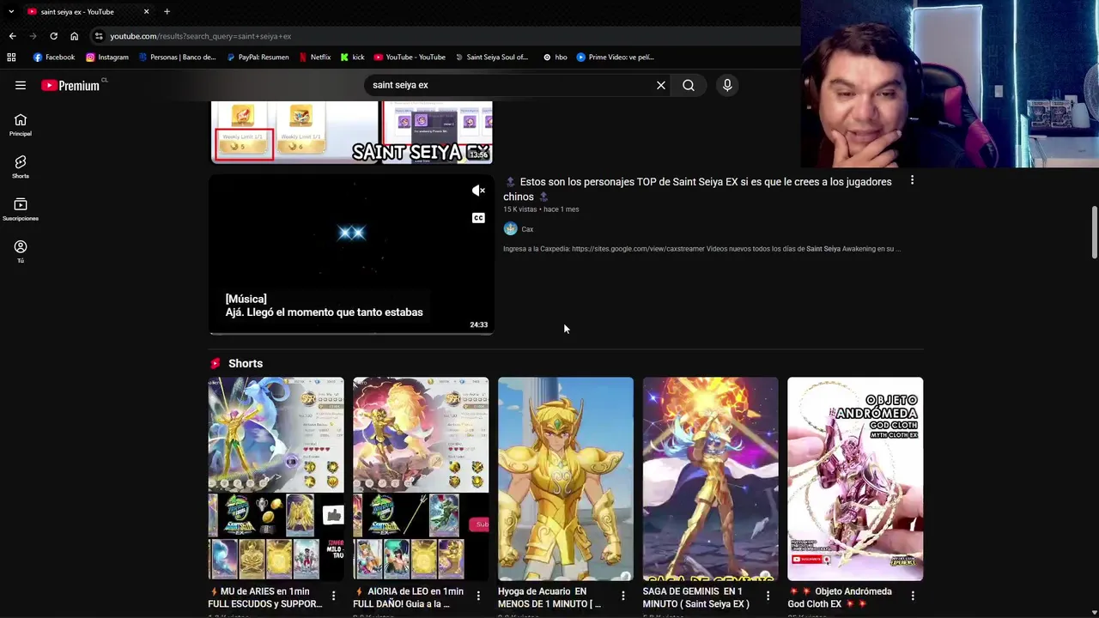Open the 'Saint Seiya Soul of...' bookmark
The width and height of the screenshot is (1099, 618).
(491, 58)
